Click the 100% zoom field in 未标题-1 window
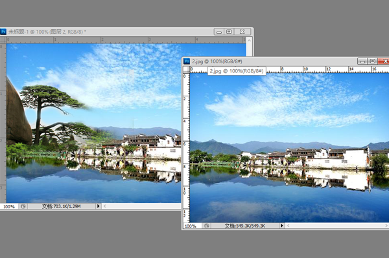The image size is (389, 258). tap(9, 206)
